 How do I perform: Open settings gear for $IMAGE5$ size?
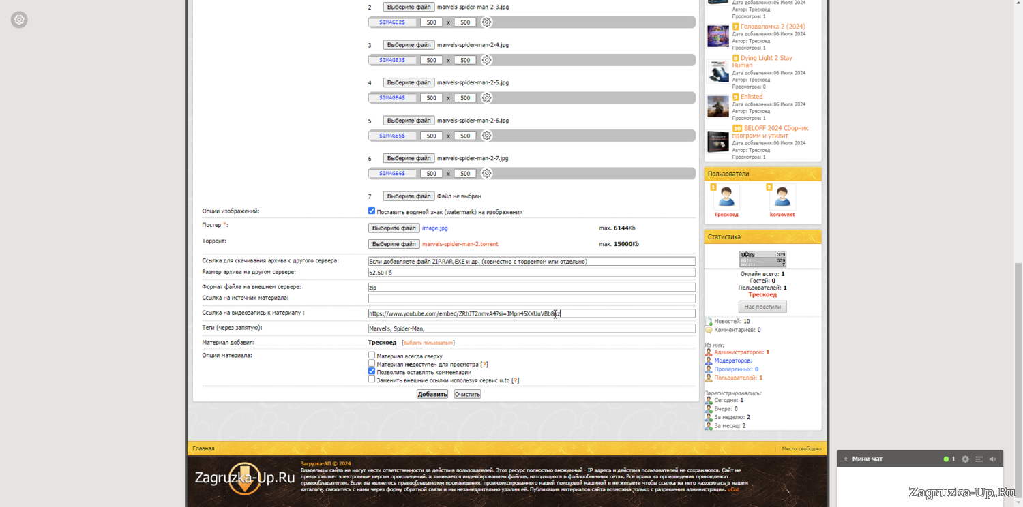[486, 136]
